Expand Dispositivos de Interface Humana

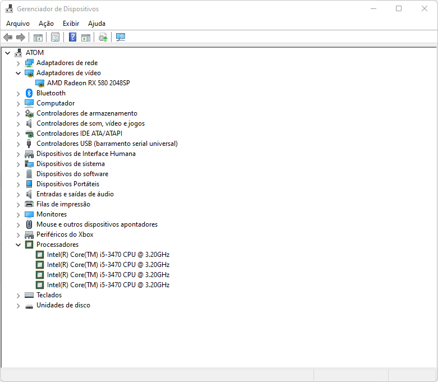point(18,154)
